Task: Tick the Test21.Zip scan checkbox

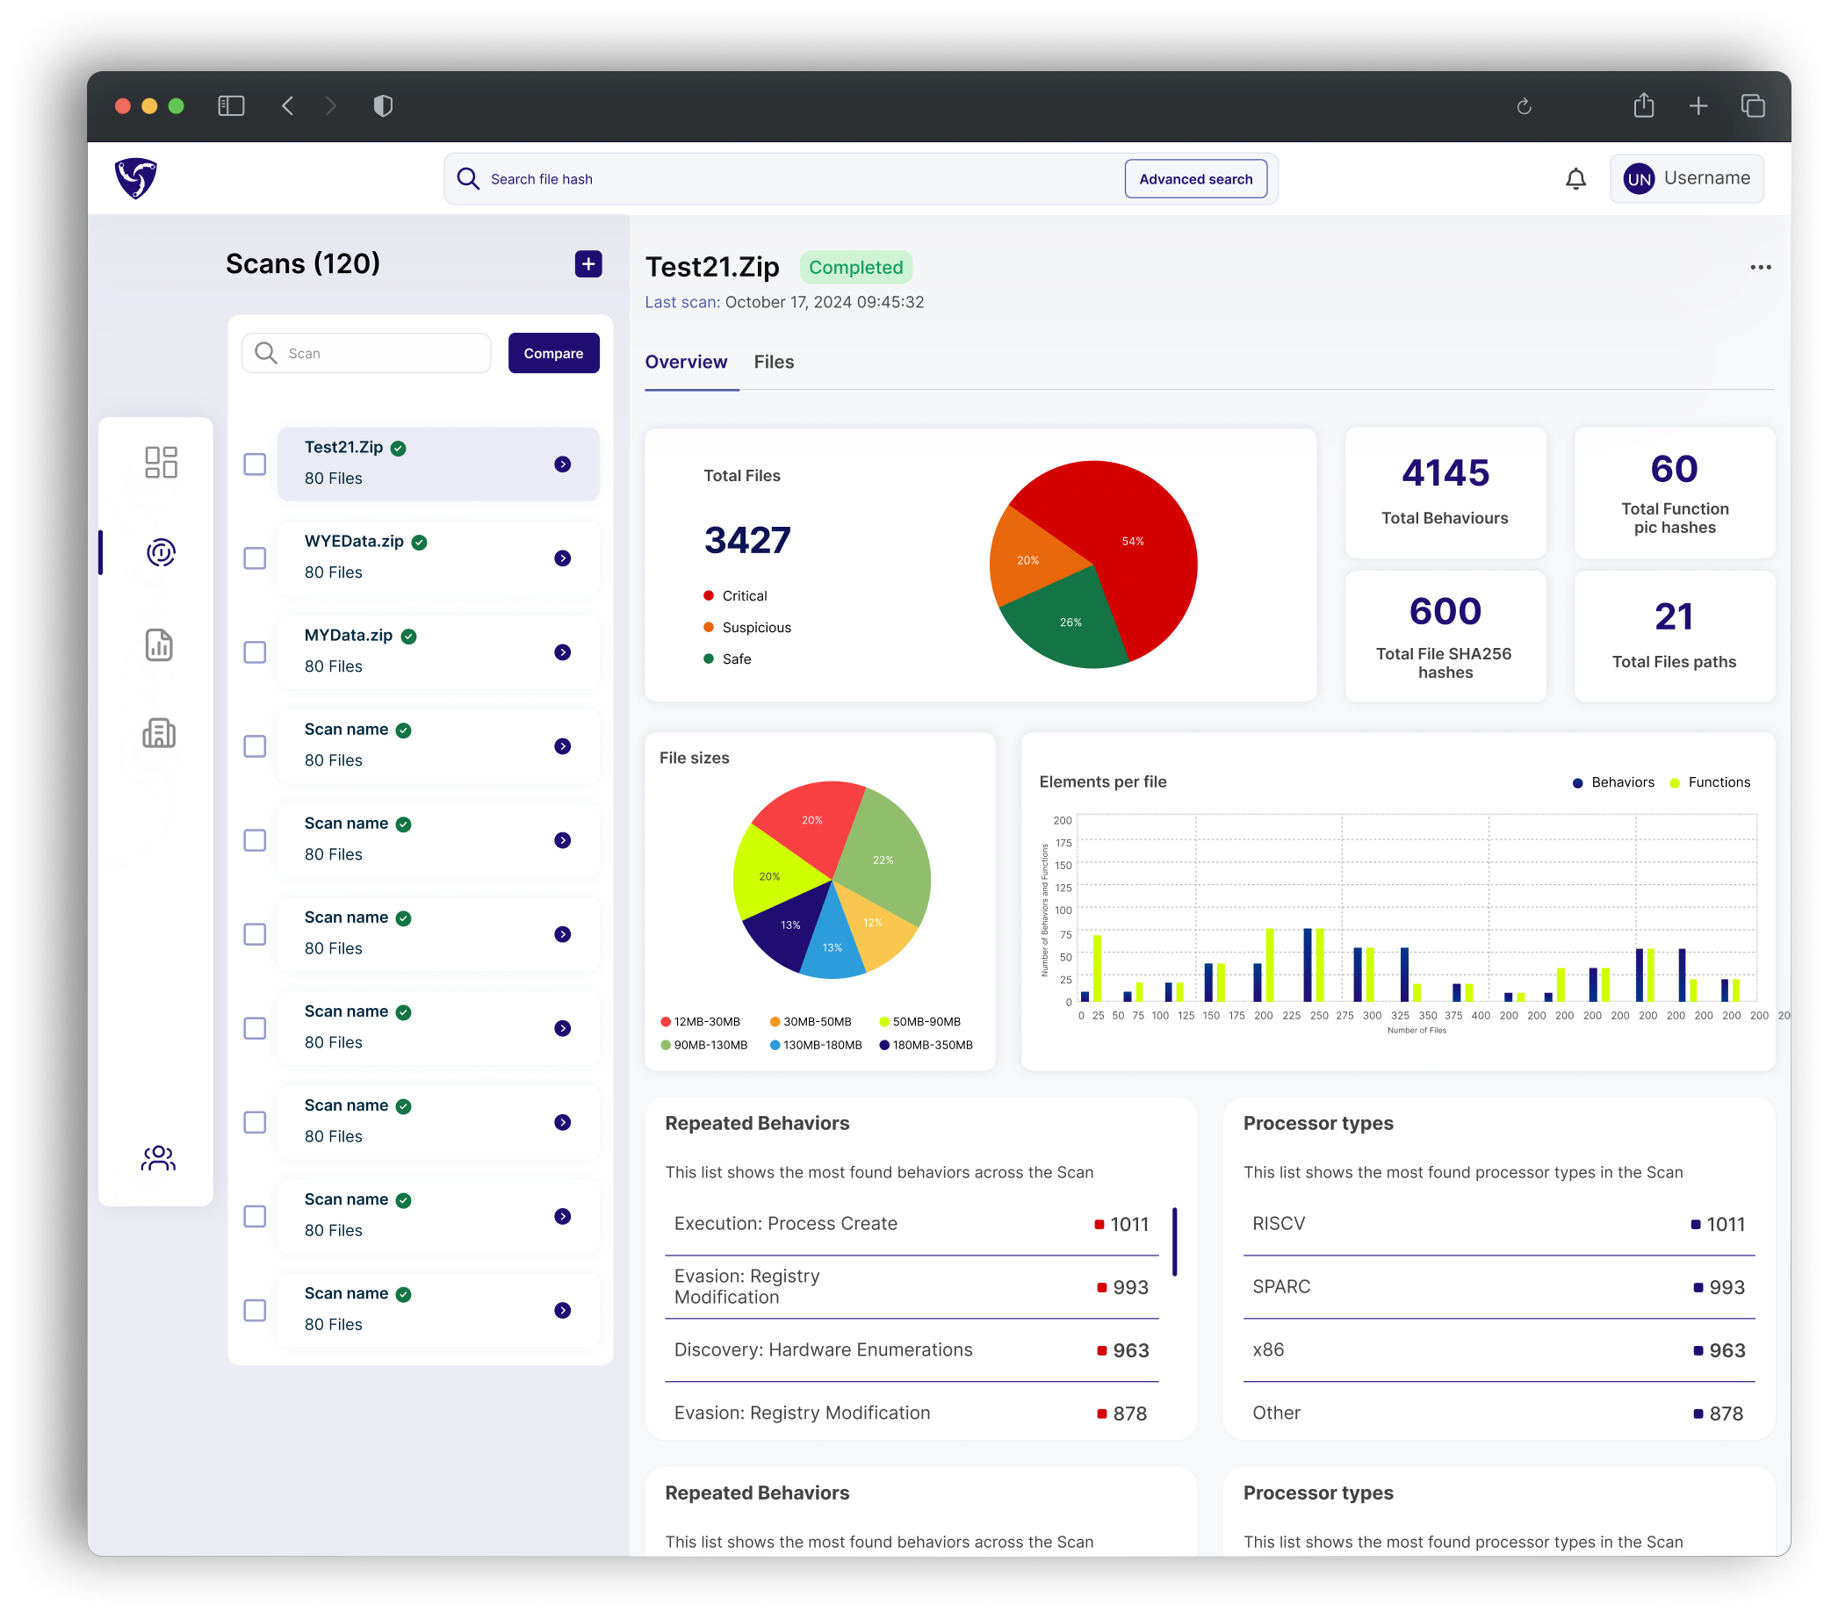Action: 256,464
